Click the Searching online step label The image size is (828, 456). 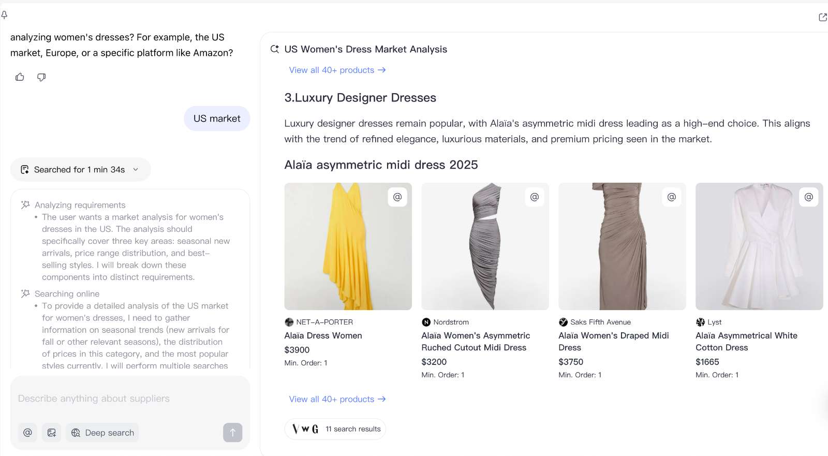tap(67, 293)
